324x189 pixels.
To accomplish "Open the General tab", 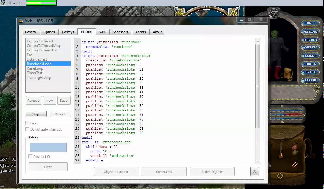I will 31,32.
